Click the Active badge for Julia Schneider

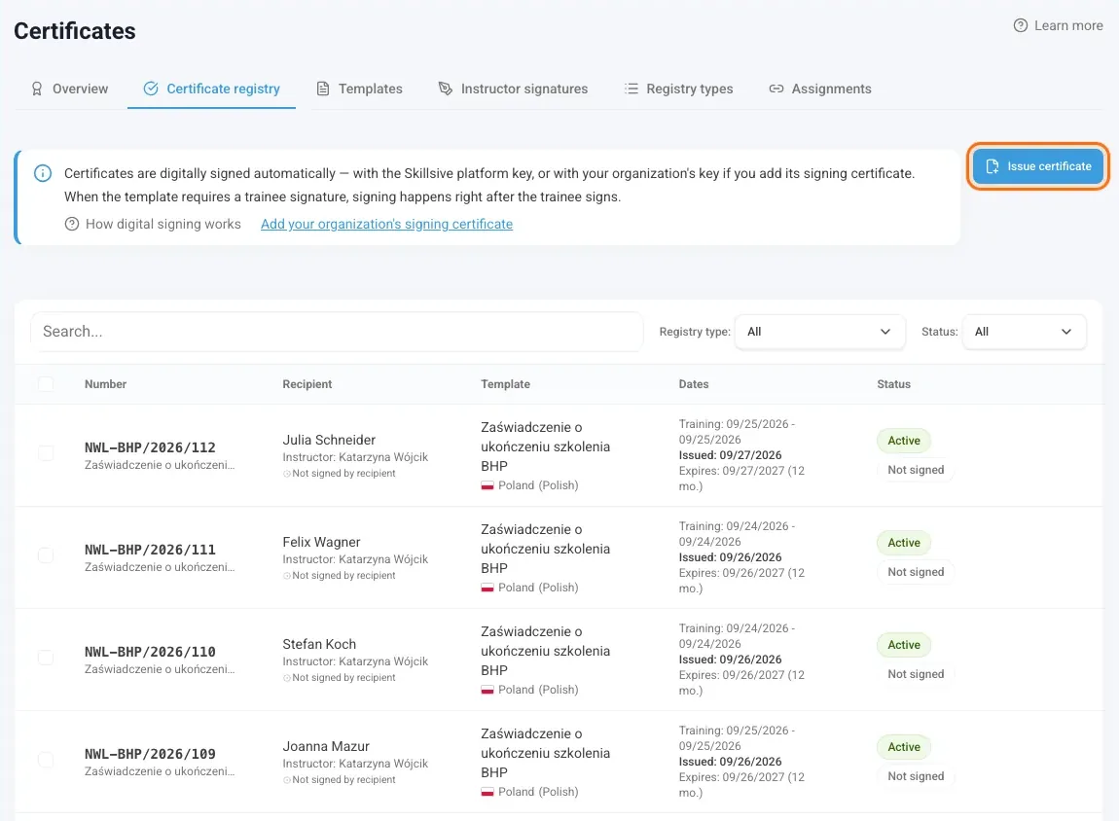(904, 441)
